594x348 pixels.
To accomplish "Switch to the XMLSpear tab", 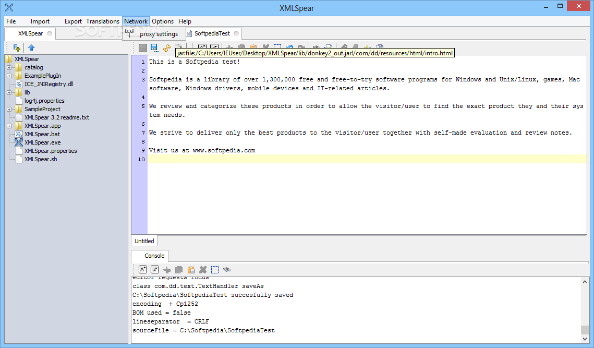I will coord(30,33).
